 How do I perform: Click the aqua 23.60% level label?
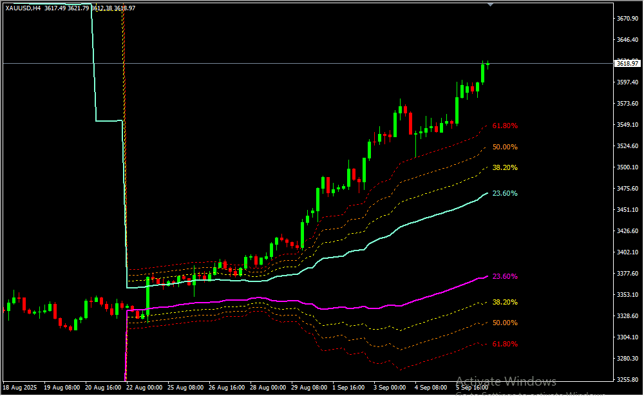tap(504, 193)
